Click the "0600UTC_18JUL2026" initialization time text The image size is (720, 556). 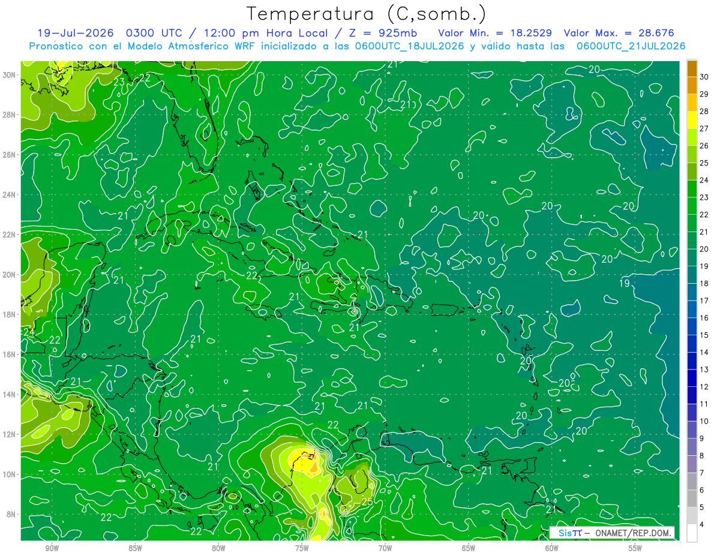click(409, 46)
